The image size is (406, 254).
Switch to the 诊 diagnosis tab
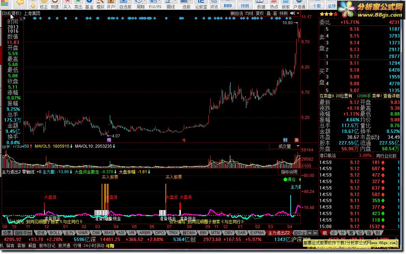point(334,233)
